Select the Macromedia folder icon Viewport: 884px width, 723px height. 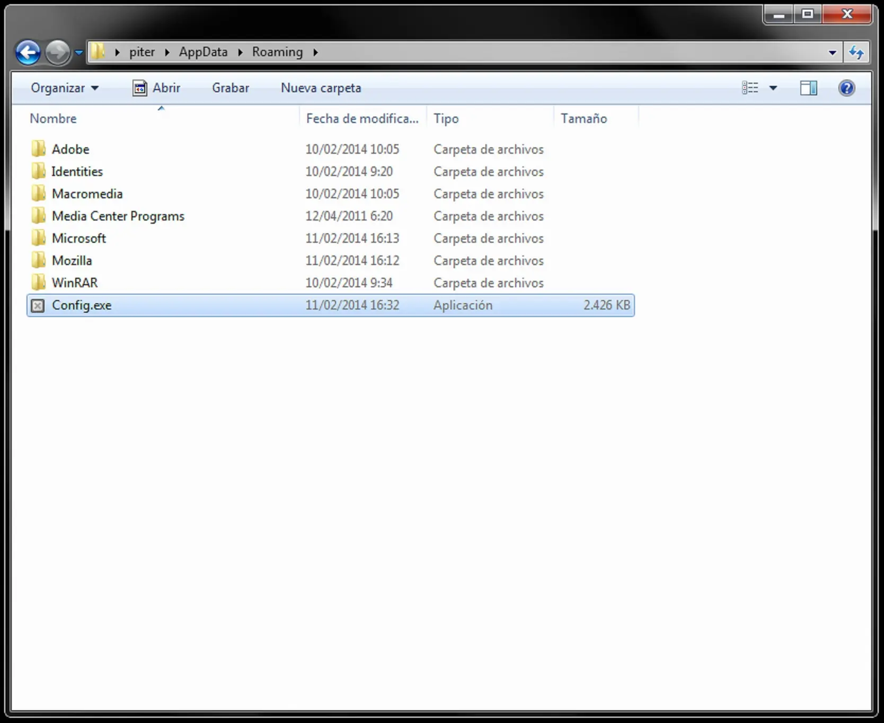pyautogui.click(x=38, y=193)
